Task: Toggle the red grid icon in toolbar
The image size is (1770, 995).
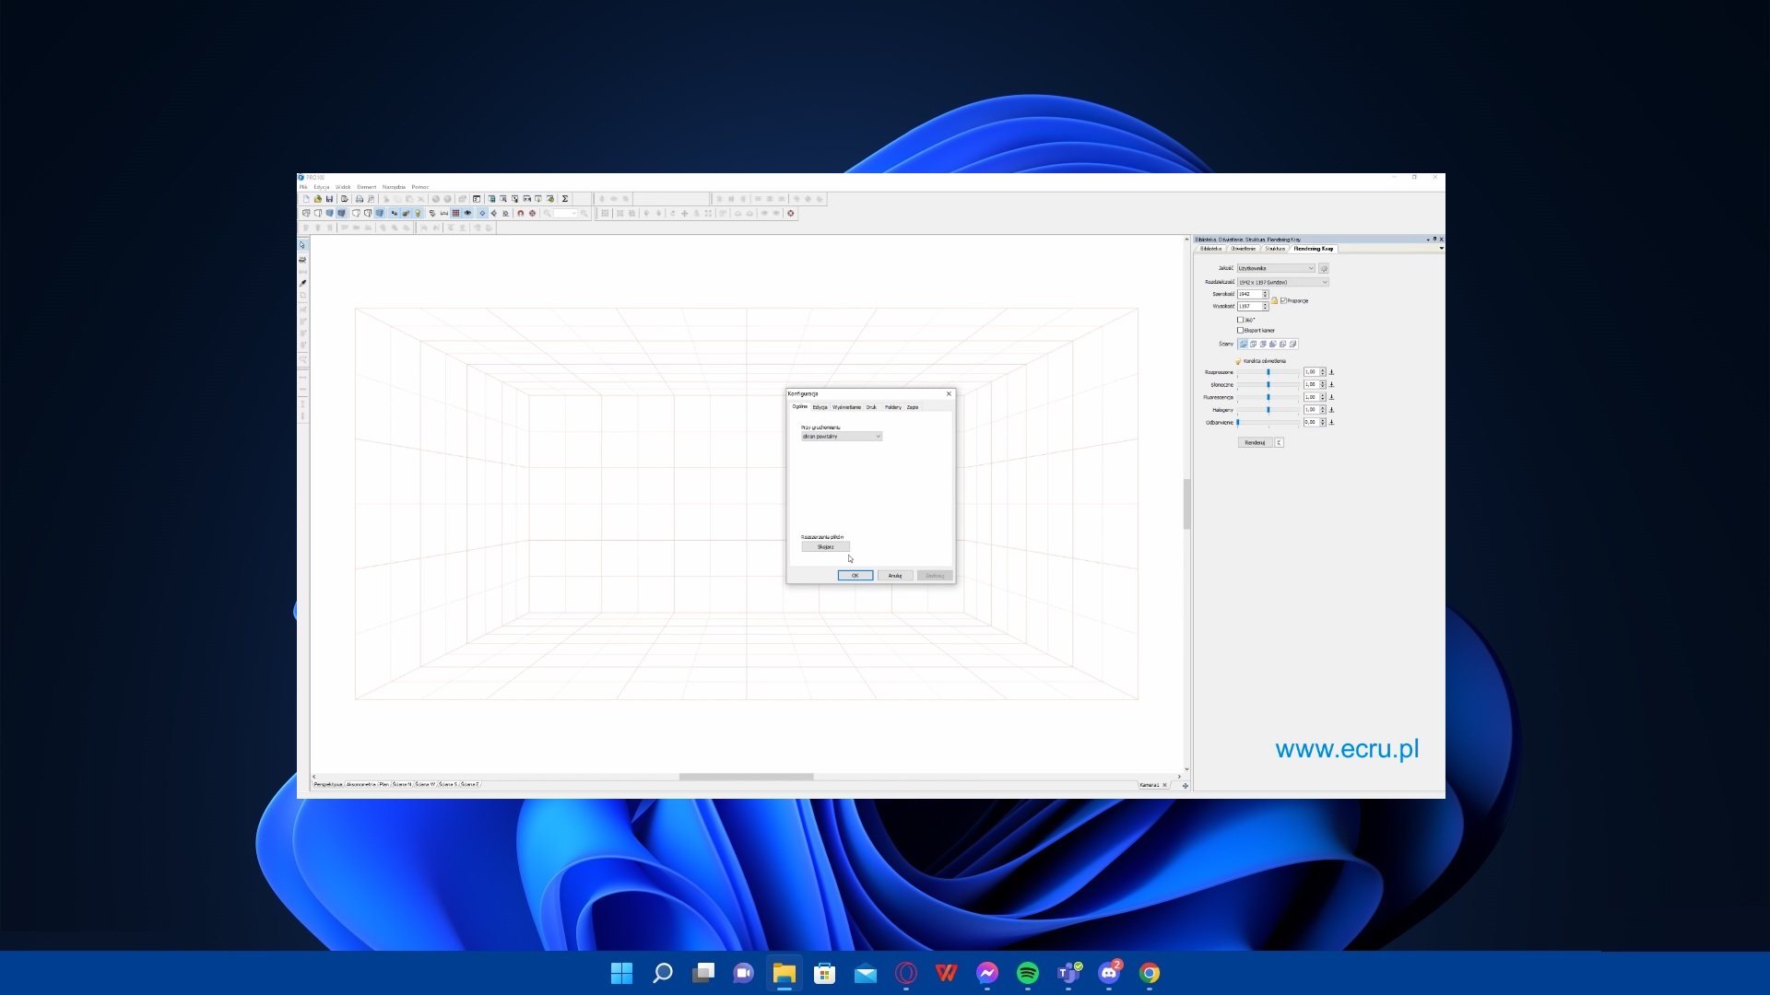Action: tap(455, 213)
